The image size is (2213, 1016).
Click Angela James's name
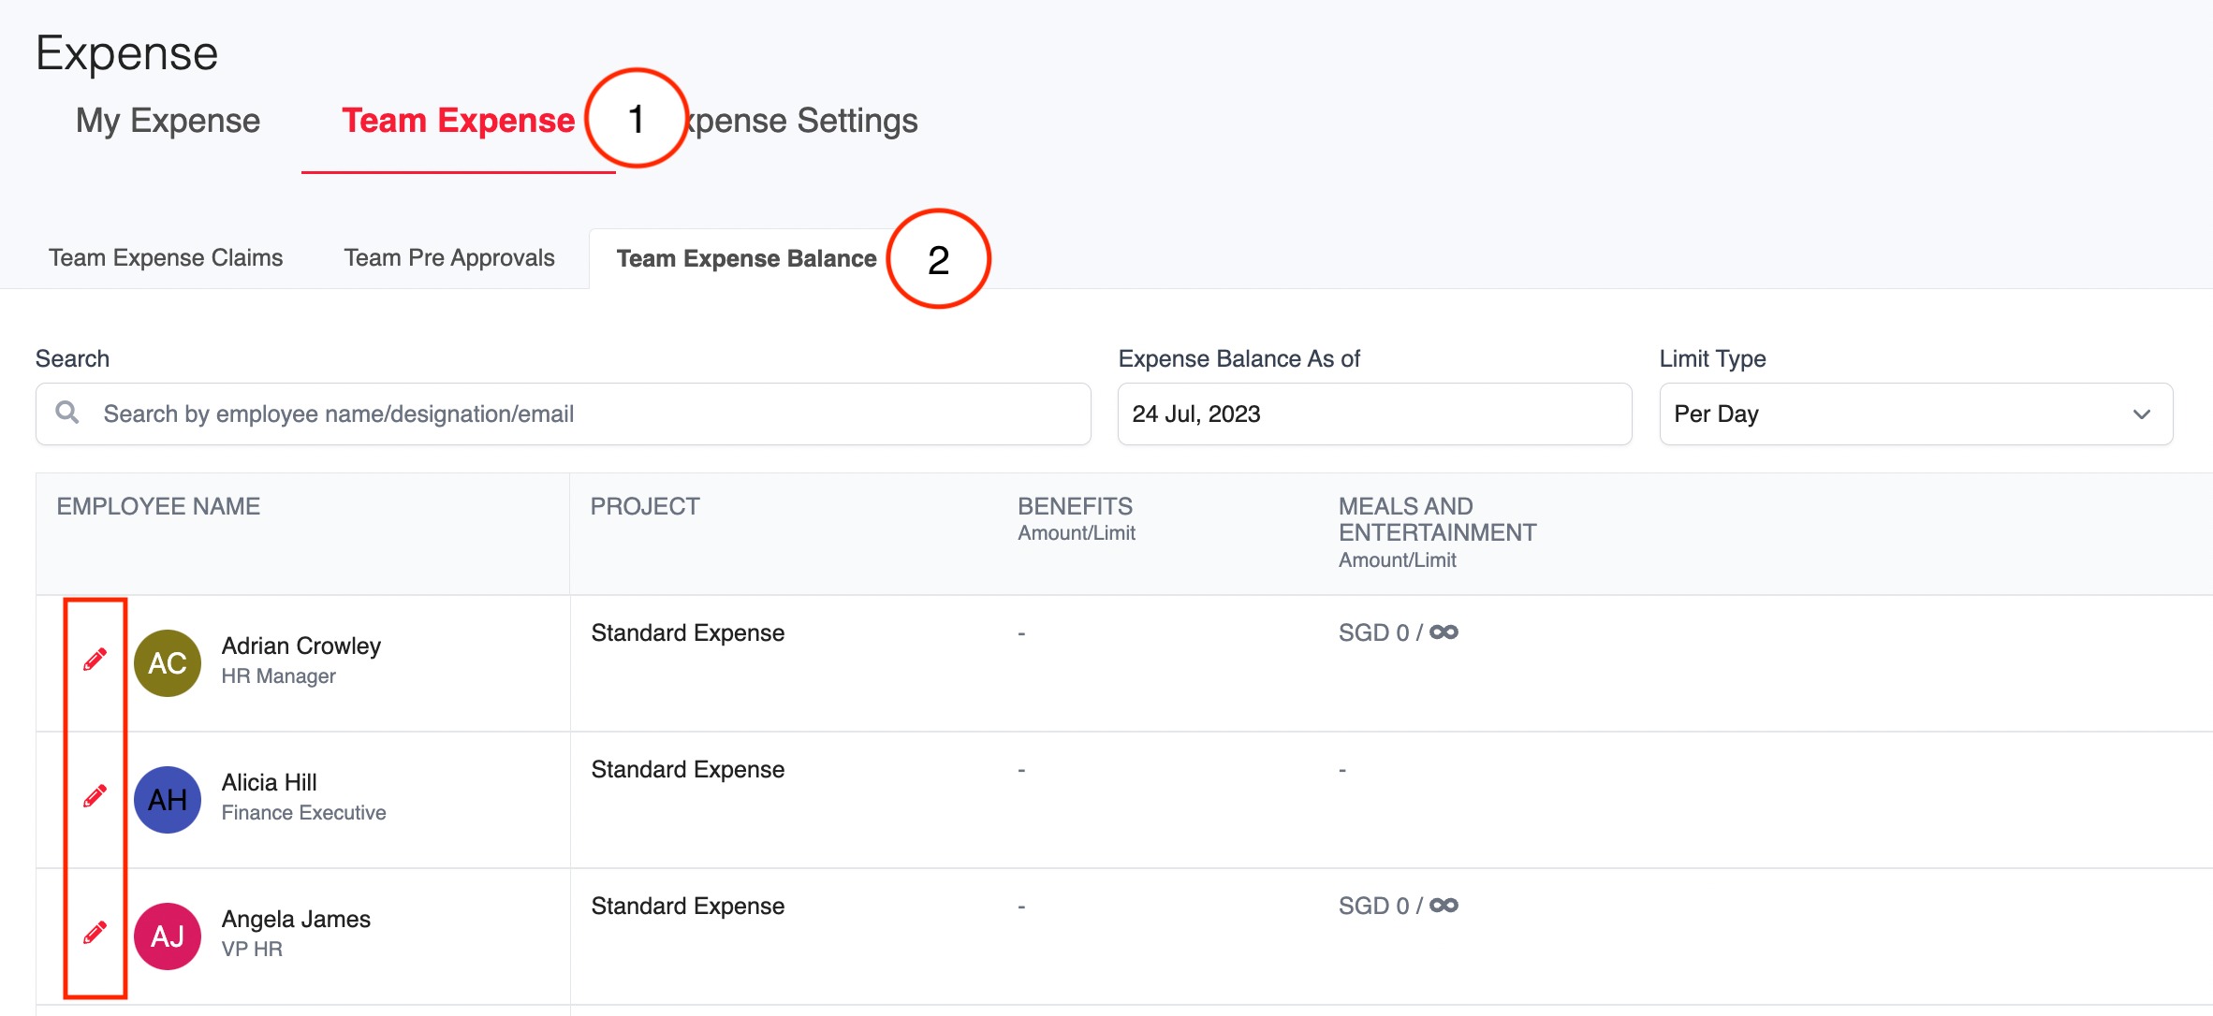click(x=296, y=919)
